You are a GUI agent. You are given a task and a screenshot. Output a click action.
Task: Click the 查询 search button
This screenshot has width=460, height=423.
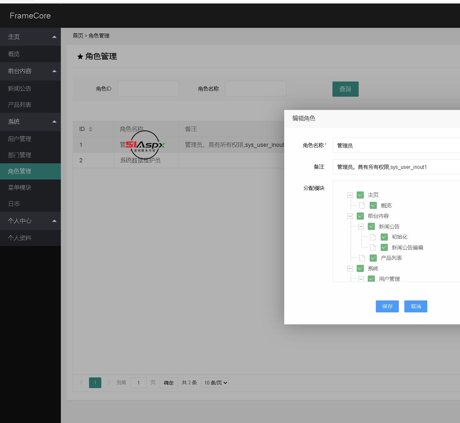(x=345, y=89)
